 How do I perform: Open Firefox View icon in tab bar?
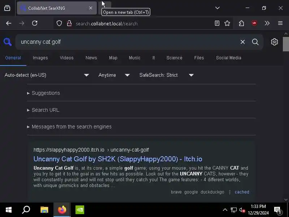pos(7,8)
